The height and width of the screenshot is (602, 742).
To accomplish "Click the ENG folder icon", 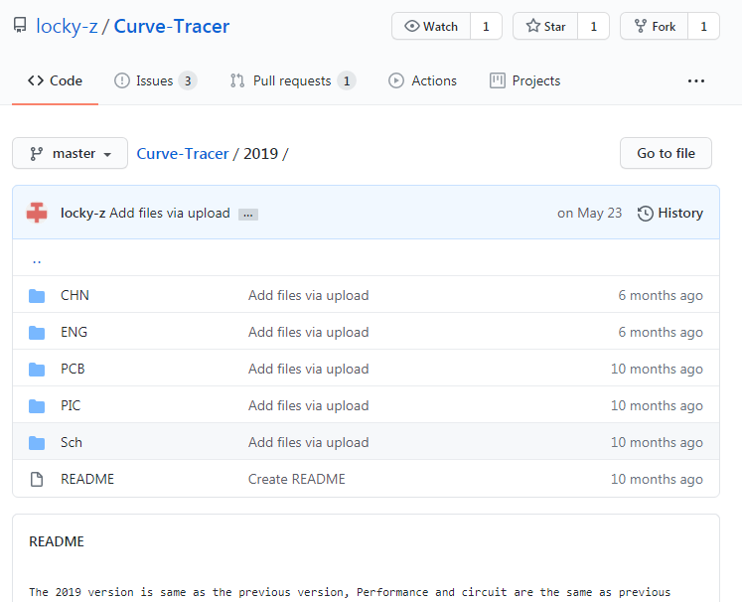I will [37, 333].
